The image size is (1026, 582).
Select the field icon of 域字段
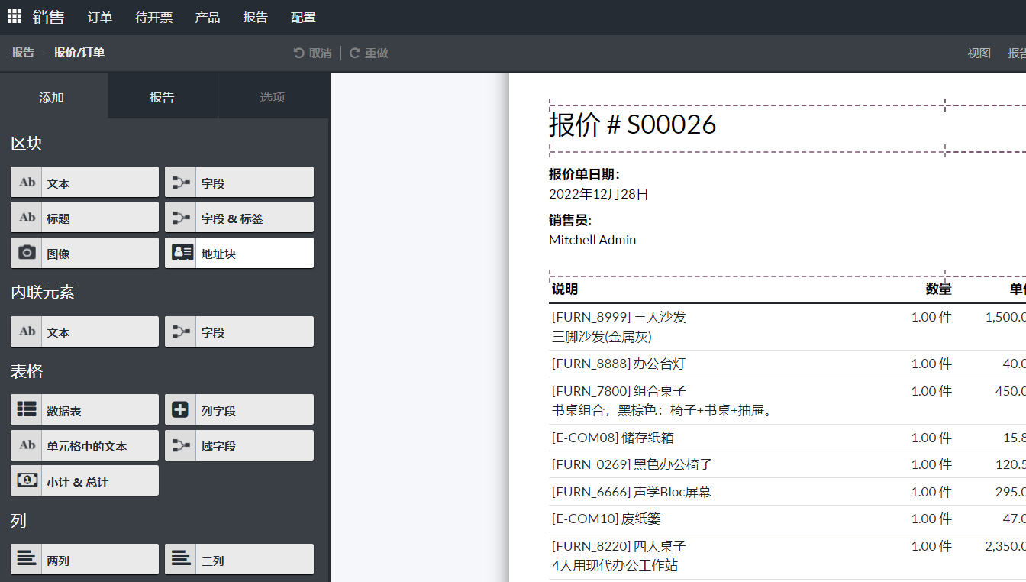[181, 445]
